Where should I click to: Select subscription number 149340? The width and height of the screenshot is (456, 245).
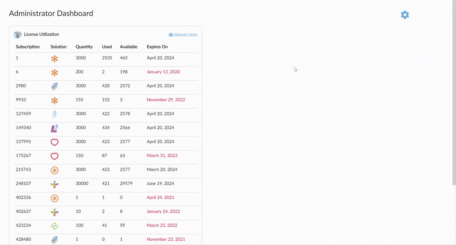tap(23, 128)
